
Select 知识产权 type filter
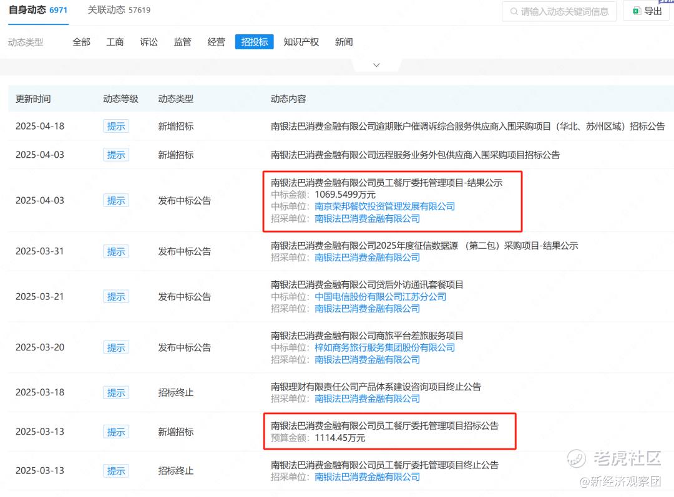click(x=301, y=42)
